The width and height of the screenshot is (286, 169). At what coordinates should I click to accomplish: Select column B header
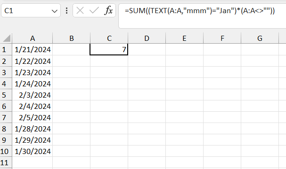pyautogui.click(x=72, y=38)
